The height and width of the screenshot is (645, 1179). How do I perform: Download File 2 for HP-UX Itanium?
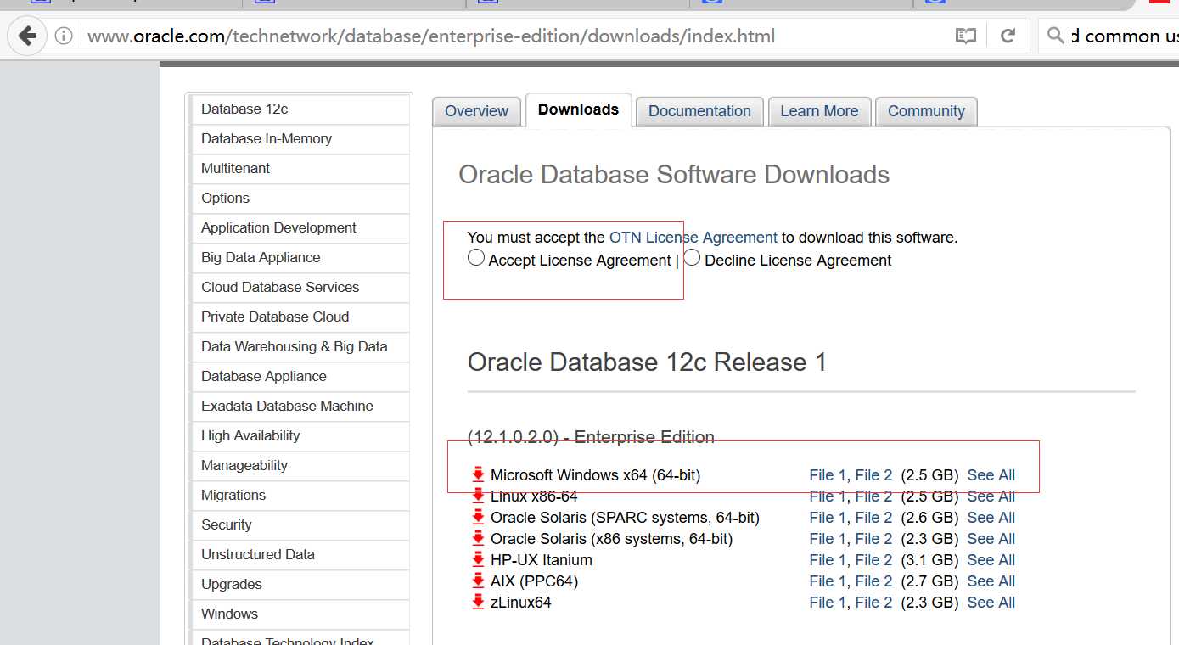pos(873,560)
